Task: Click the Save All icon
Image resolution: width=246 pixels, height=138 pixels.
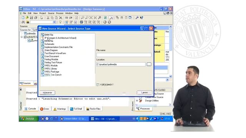Action: [36, 18]
